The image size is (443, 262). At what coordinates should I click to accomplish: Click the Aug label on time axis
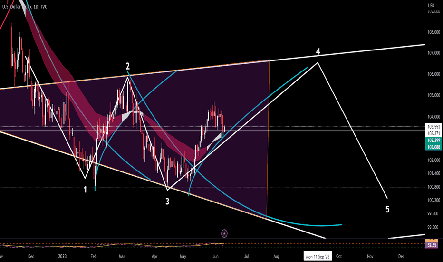click(x=277, y=256)
